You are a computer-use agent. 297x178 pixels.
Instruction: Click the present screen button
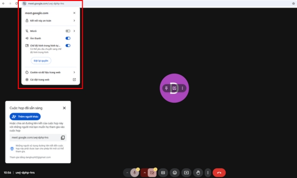click(x=187, y=173)
